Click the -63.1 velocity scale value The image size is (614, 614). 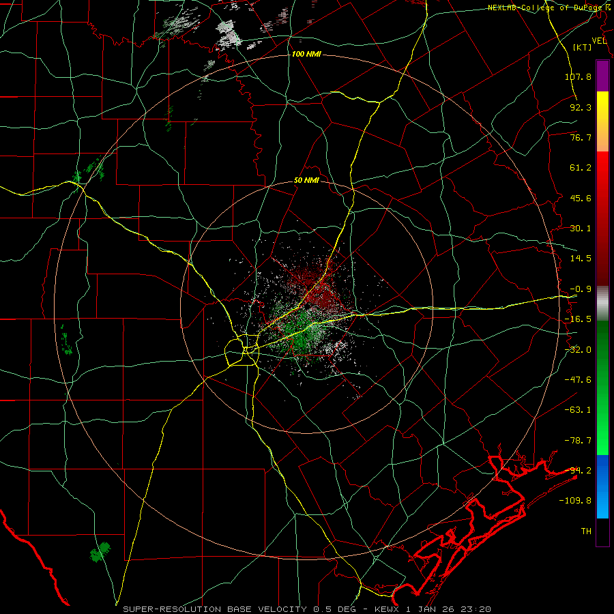[x=578, y=410]
